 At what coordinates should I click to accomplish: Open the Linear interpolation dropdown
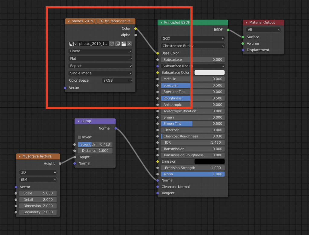tap(100, 51)
